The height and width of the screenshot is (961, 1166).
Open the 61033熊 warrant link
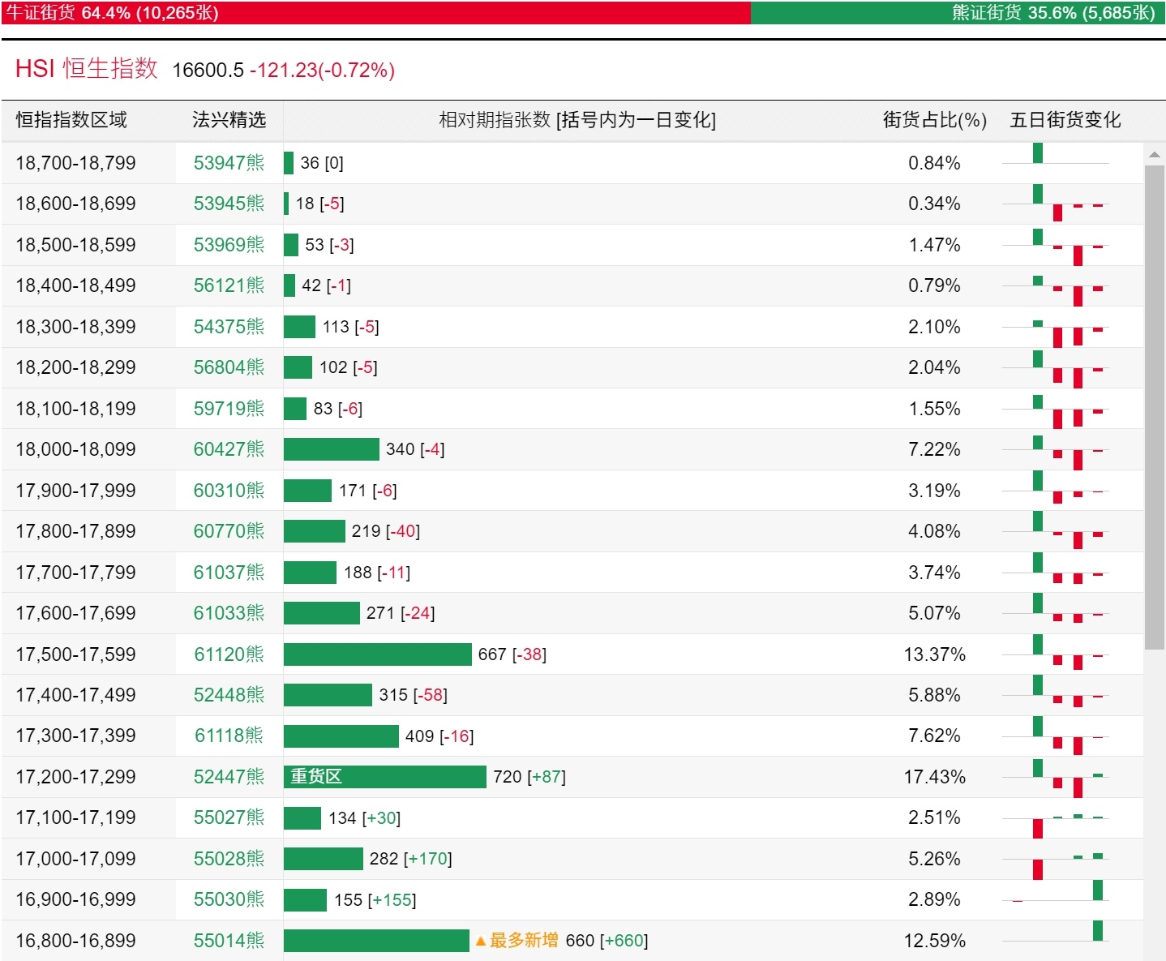(229, 613)
